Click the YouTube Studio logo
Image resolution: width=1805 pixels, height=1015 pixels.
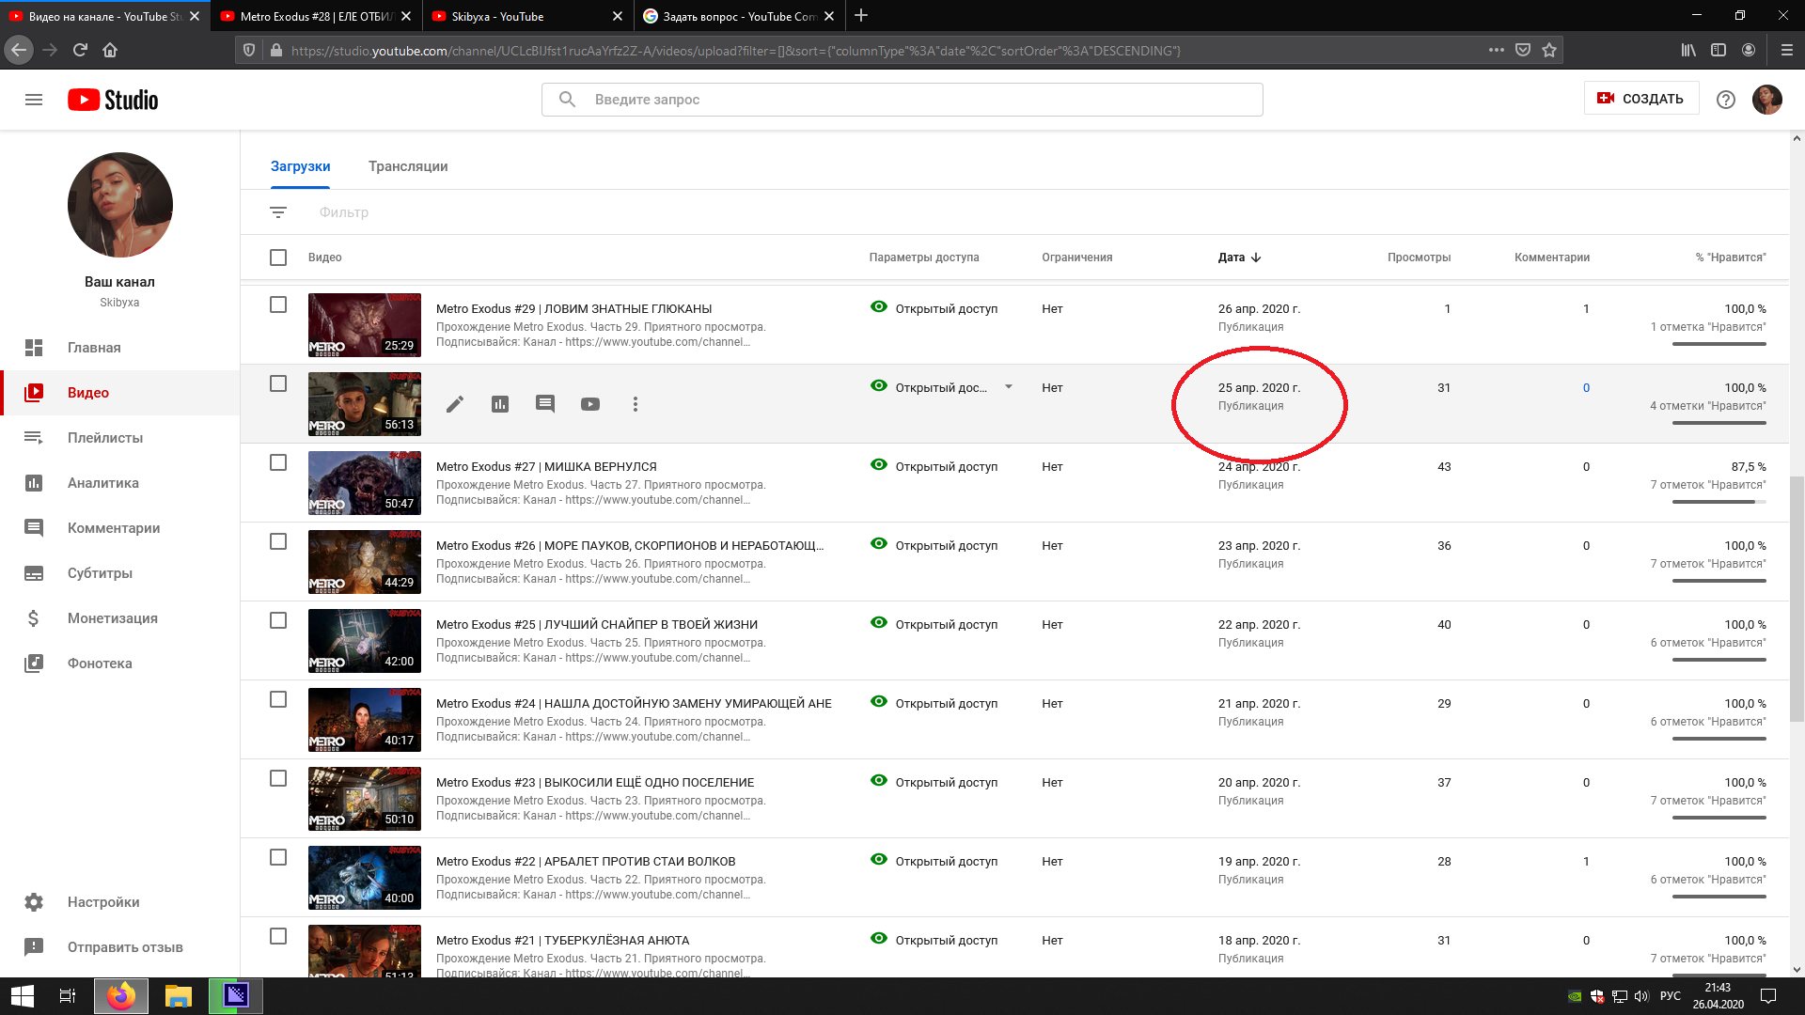[113, 100]
